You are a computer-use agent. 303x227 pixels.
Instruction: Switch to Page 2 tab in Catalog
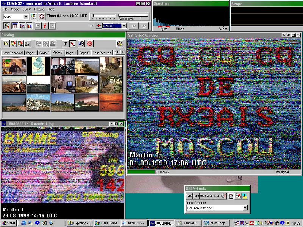click(44, 53)
